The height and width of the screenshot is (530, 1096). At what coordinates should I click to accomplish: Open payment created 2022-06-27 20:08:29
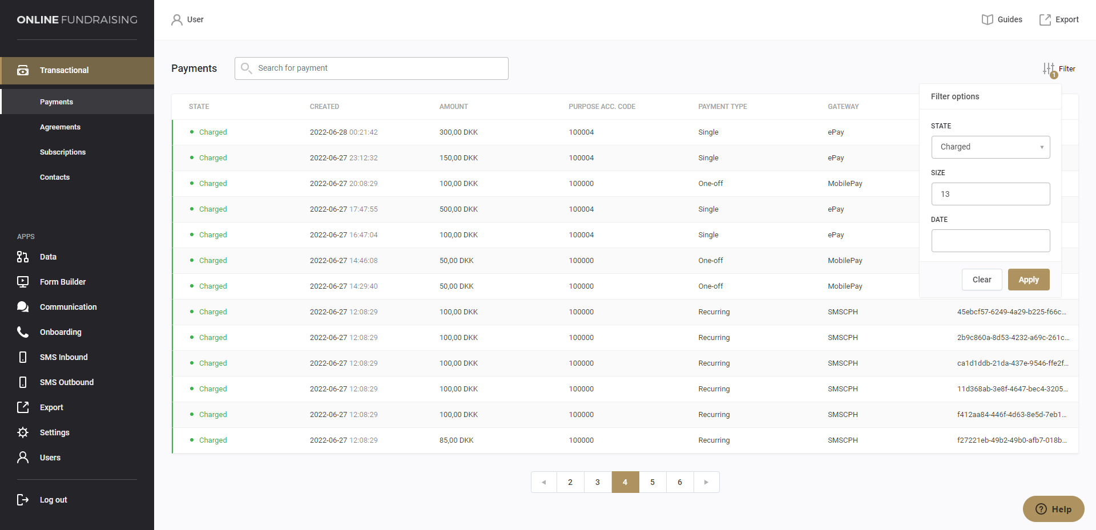(344, 184)
